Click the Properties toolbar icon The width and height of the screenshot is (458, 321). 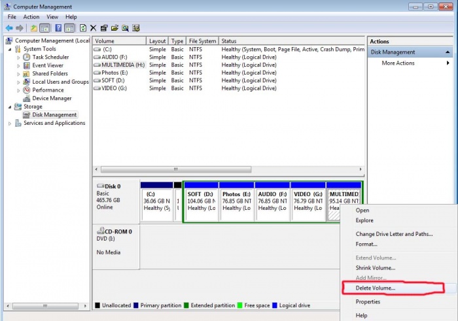point(104,28)
